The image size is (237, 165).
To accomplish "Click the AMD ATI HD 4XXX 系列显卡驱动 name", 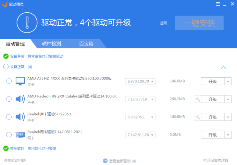I will pyautogui.click(x=69, y=78).
